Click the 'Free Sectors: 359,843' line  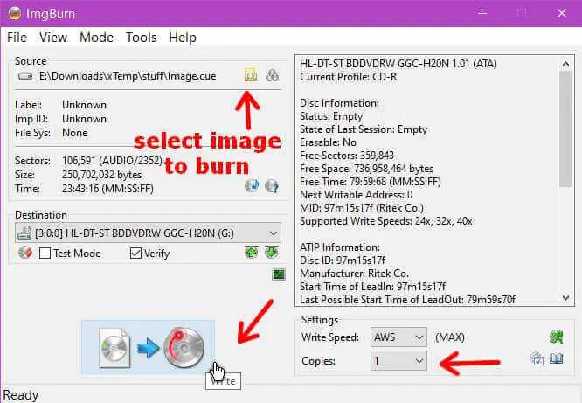point(347,156)
